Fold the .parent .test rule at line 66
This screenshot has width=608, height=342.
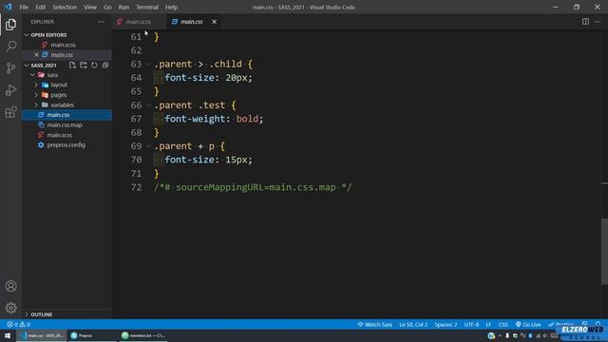tap(148, 105)
